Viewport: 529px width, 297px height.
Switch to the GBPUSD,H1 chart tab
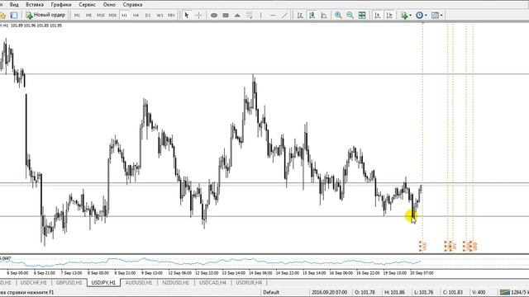tap(69, 282)
